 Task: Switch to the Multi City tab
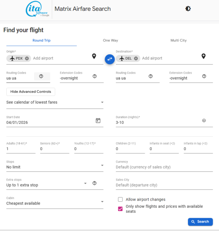click(x=178, y=41)
